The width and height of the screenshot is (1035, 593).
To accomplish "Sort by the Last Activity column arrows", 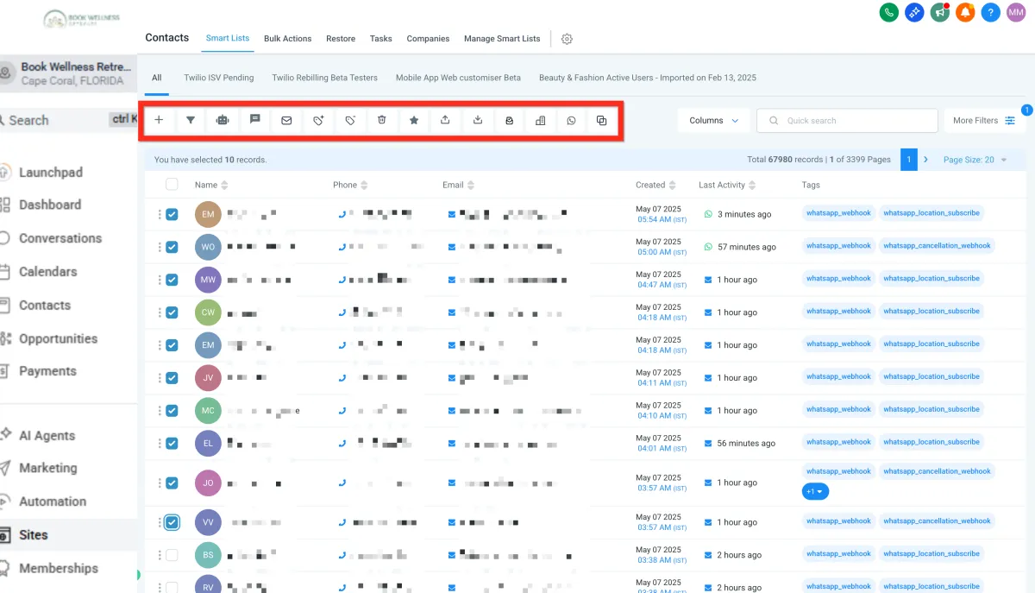I will point(753,185).
